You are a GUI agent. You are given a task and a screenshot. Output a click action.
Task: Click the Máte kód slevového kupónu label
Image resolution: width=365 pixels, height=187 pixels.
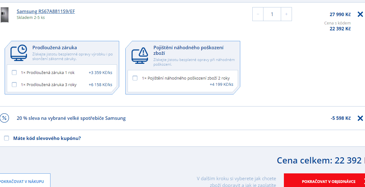click(x=47, y=138)
